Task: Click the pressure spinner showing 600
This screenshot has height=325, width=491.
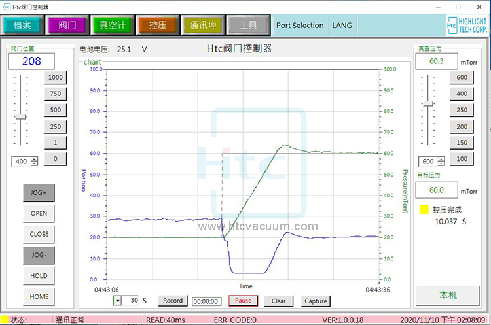Action: point(431,162)
